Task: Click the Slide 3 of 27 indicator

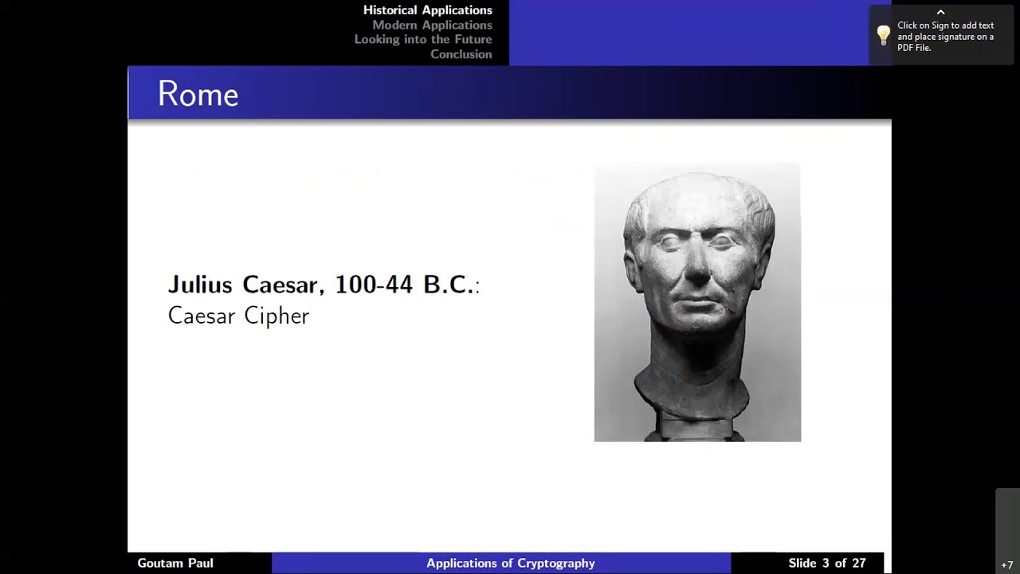Action: pyautogui.click(x=826, y=563)
